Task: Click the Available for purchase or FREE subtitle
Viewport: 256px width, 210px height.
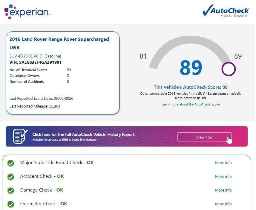Action: tap(65, 140)
